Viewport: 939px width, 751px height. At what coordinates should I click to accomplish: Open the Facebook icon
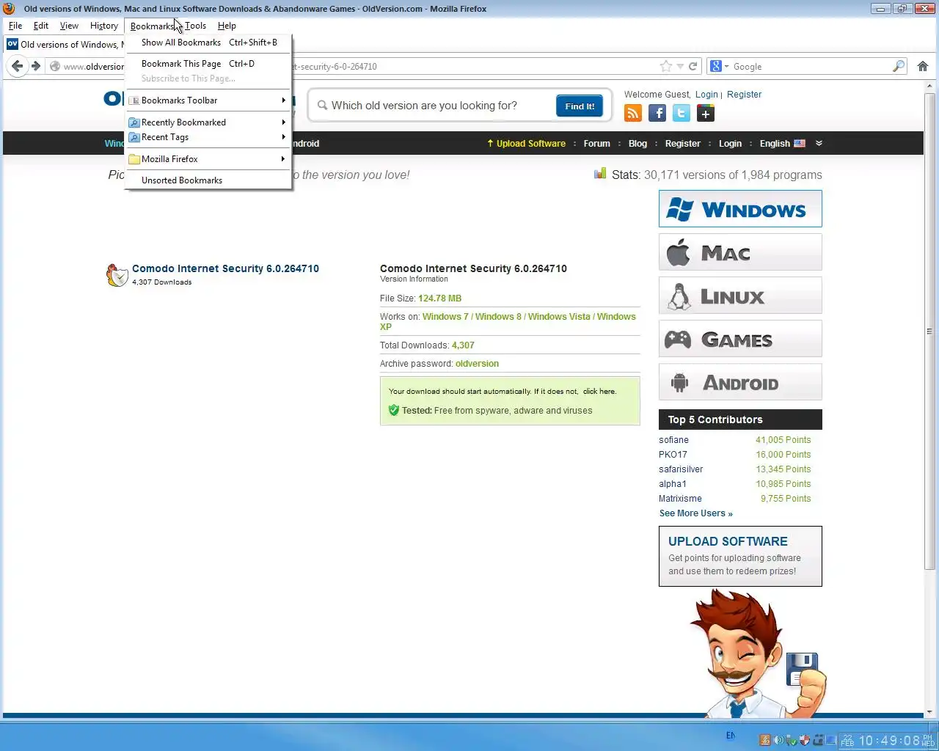click(x=657, y=113)
